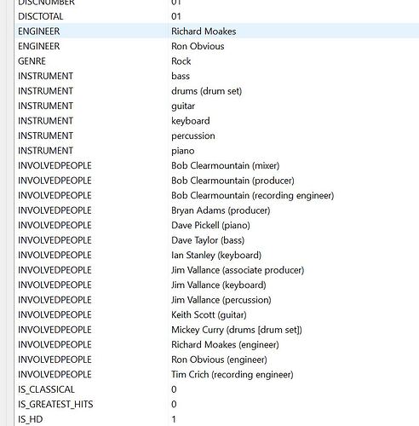Select the Tim Crich (recording engineer) row
Screen dimensions: 419x426
click(x=216, y=374)
